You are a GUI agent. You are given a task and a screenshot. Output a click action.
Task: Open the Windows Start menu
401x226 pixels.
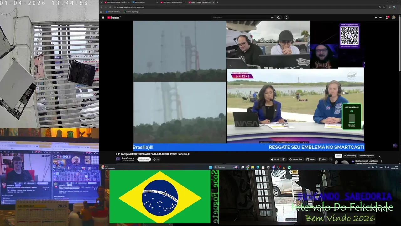(211, 167)
